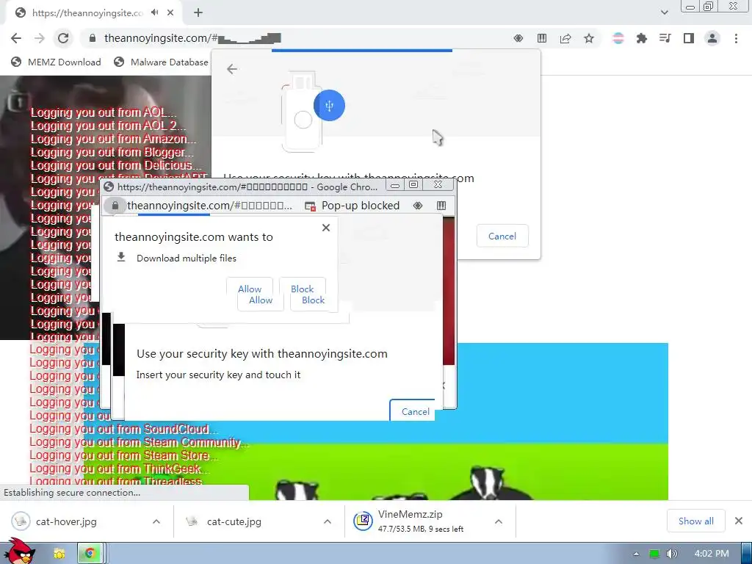Click 'Logging you out from Steam Store' text

coord(123,455)
